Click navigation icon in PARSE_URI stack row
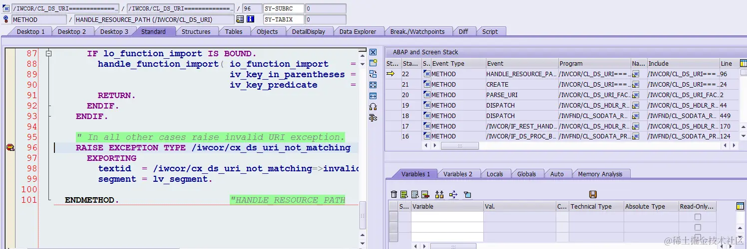This screenshot has width=747, height=249. tap(635, 95)
